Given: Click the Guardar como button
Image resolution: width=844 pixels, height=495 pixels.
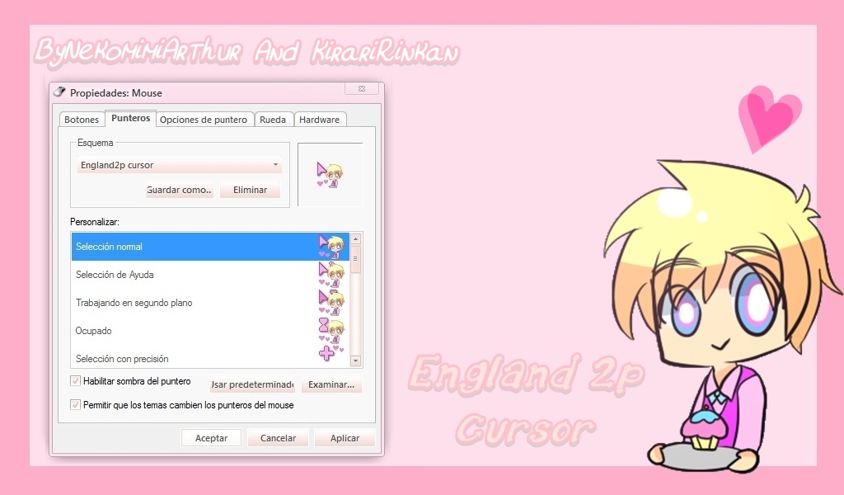Looking at the screenshot, I should point(179,190).
